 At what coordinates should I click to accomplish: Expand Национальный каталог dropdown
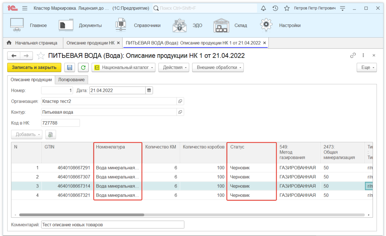123,67
